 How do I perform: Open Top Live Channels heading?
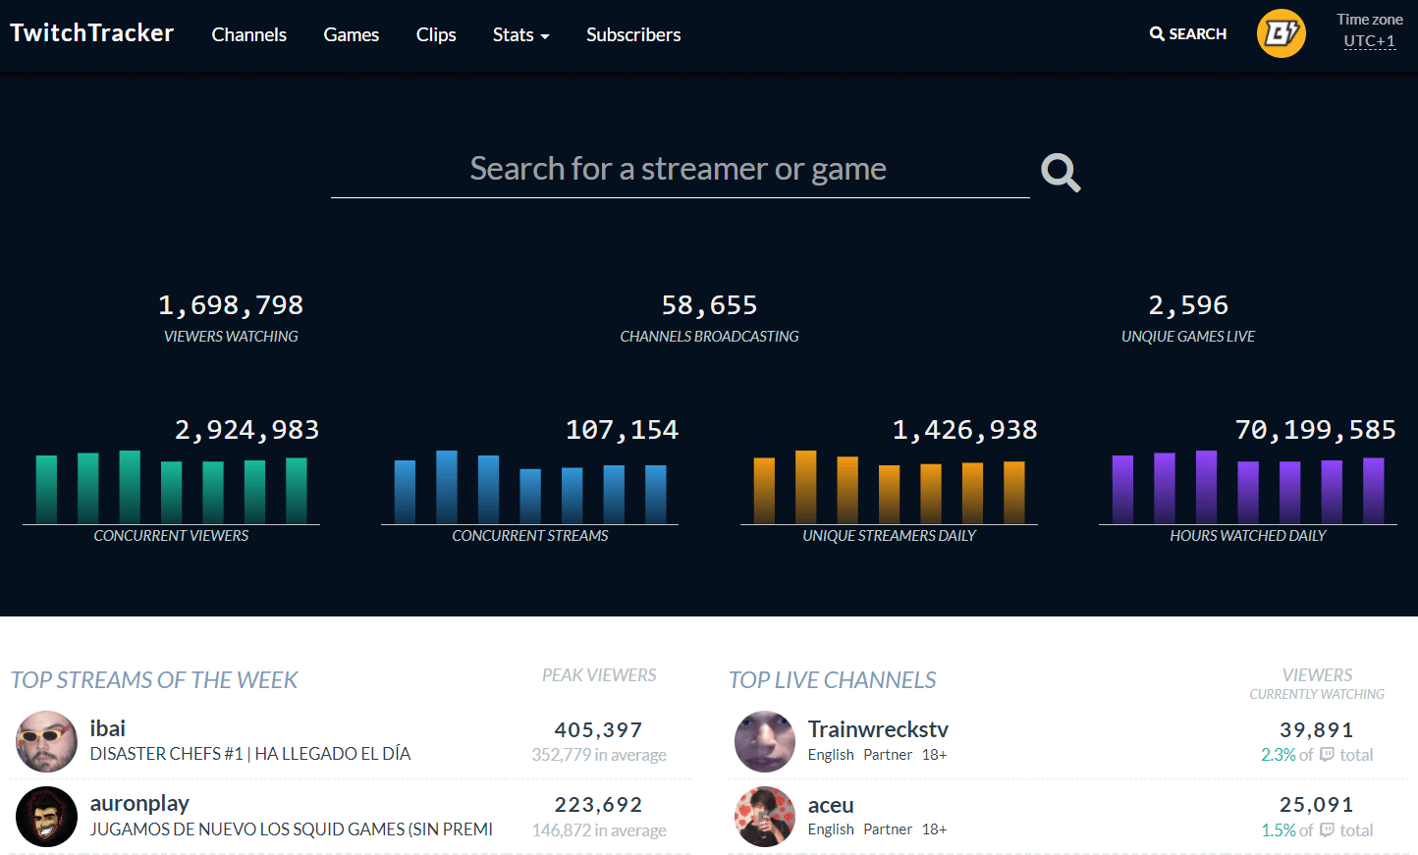pyautogui.click(x=833, y=680)
